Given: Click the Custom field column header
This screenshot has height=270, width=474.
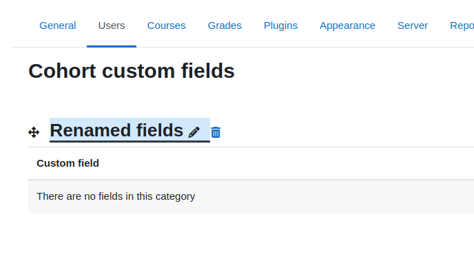Looking at the screenshot, I should tap(68, 163).
